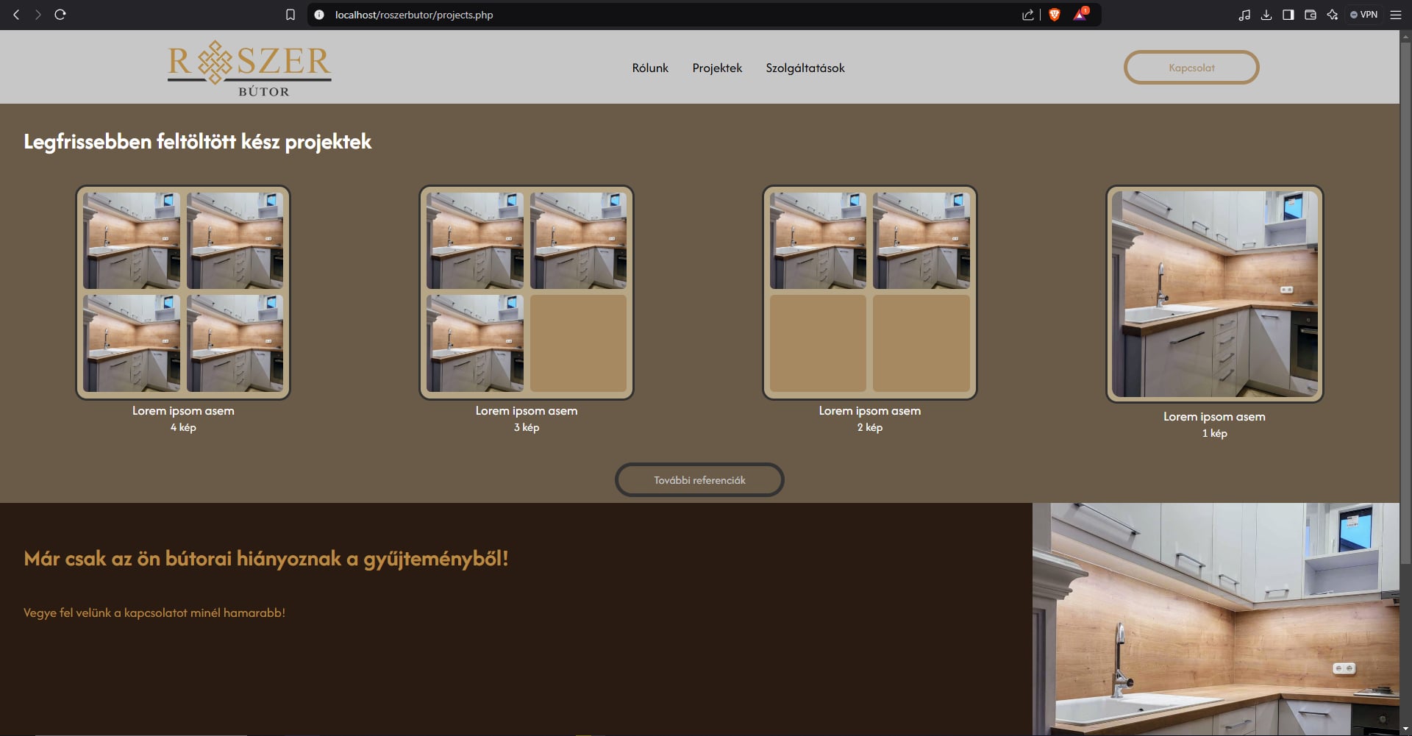This screenshot has height=736, width=1412.
Task: Bookmark this page using the bookmark icon
Action: (290, 15)
